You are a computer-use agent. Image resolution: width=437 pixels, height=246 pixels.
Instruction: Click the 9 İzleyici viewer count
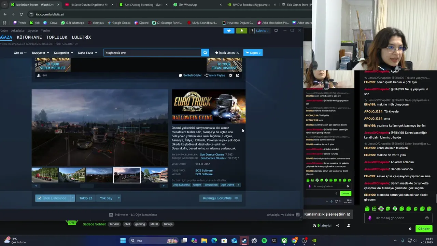pos(322,225)
